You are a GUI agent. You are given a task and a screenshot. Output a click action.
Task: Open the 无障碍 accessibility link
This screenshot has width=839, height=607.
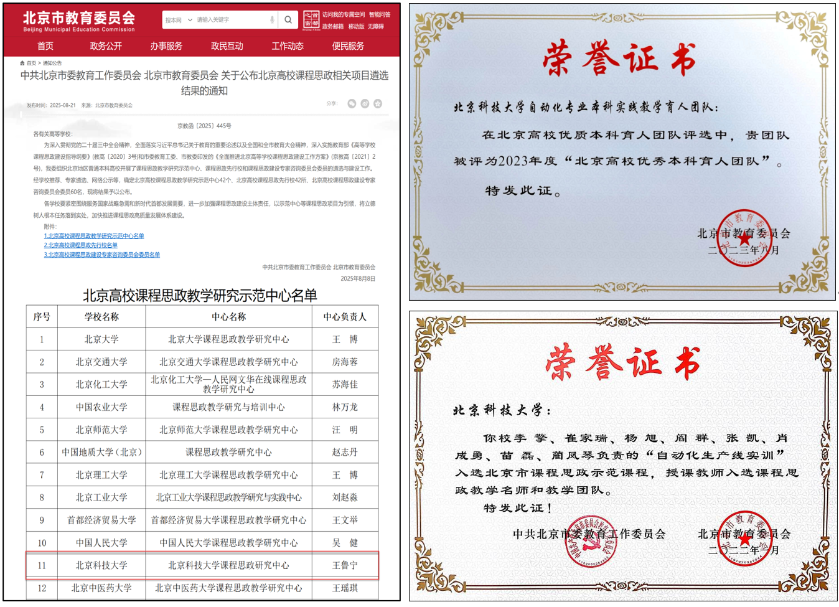tap(377, 27)
